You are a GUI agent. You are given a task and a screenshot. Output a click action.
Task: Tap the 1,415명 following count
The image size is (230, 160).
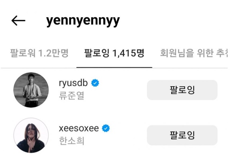(129, 53)
